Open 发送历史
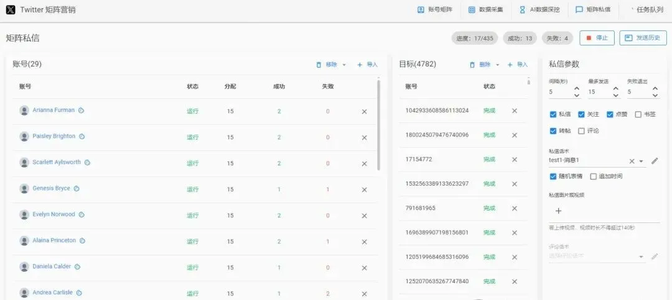This screenshot has width=672, height=300. click(x=643, y=38)
